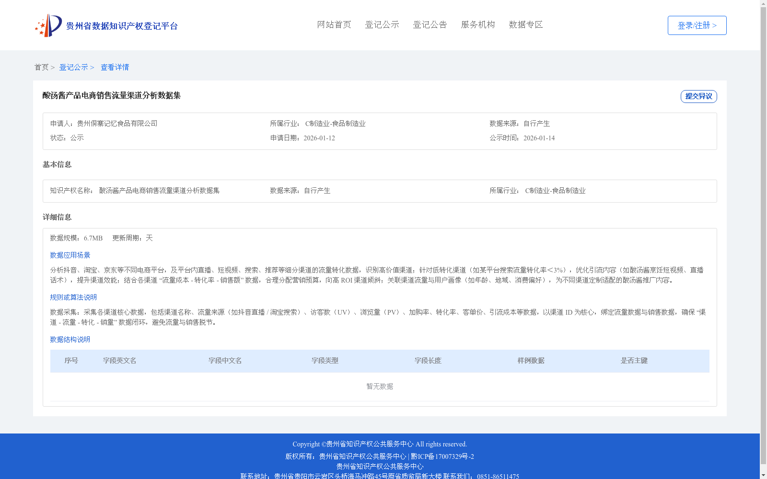767x479 pixels.
Task: Click the 详细信息 section heading
Action: point(57,217)
